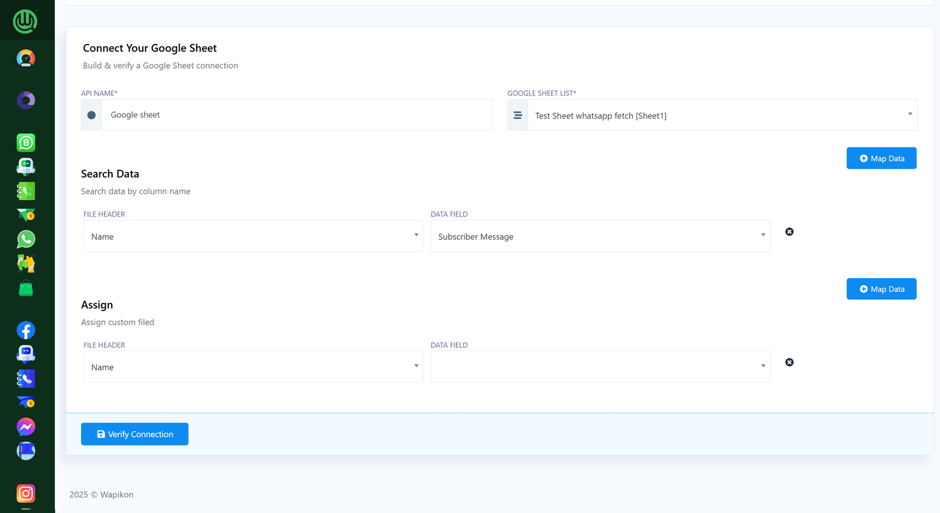This screenshot has height=513, width=940.
Task: Open Assign File Header dropdown
Action: point(253,367)
